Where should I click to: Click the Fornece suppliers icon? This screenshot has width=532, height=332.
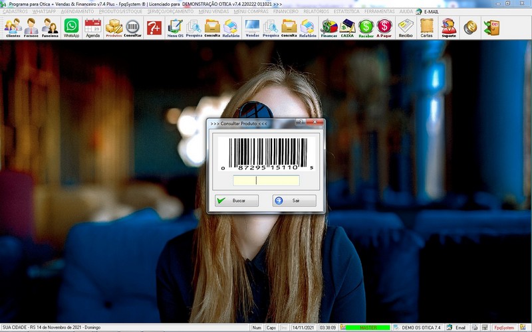(x=31, y=27)
